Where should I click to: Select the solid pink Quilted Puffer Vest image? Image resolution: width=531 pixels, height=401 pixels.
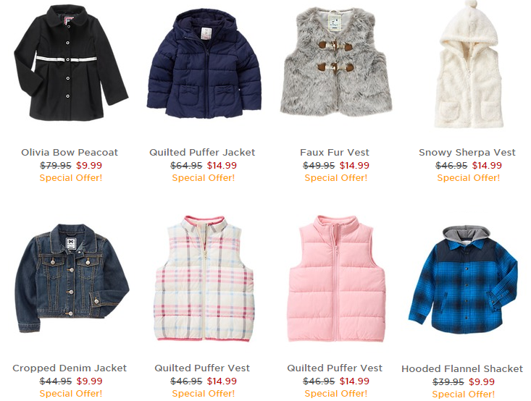point(337,279)
